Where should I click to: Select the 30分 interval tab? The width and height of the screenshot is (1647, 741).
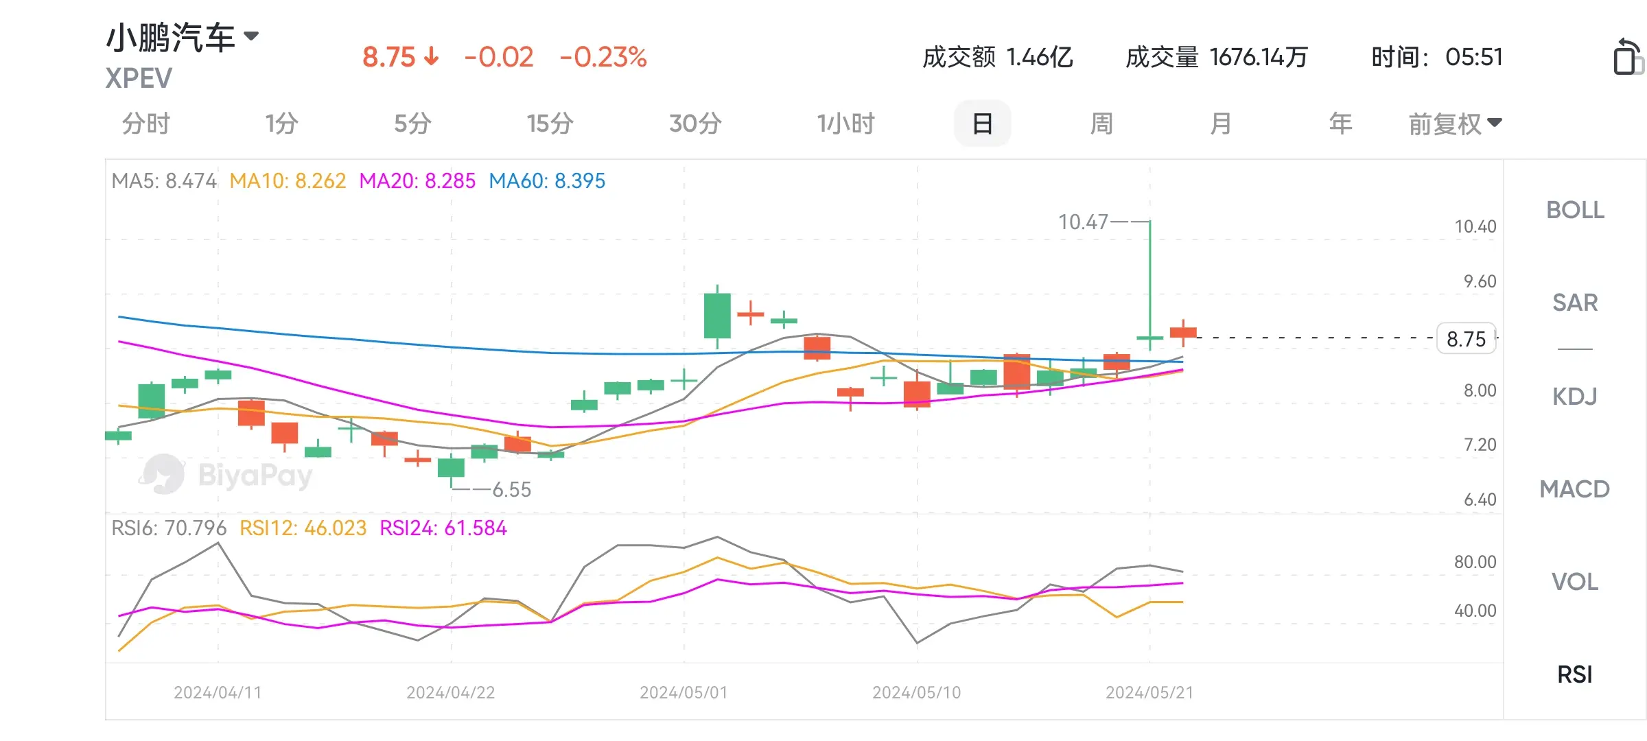point(695,124)
